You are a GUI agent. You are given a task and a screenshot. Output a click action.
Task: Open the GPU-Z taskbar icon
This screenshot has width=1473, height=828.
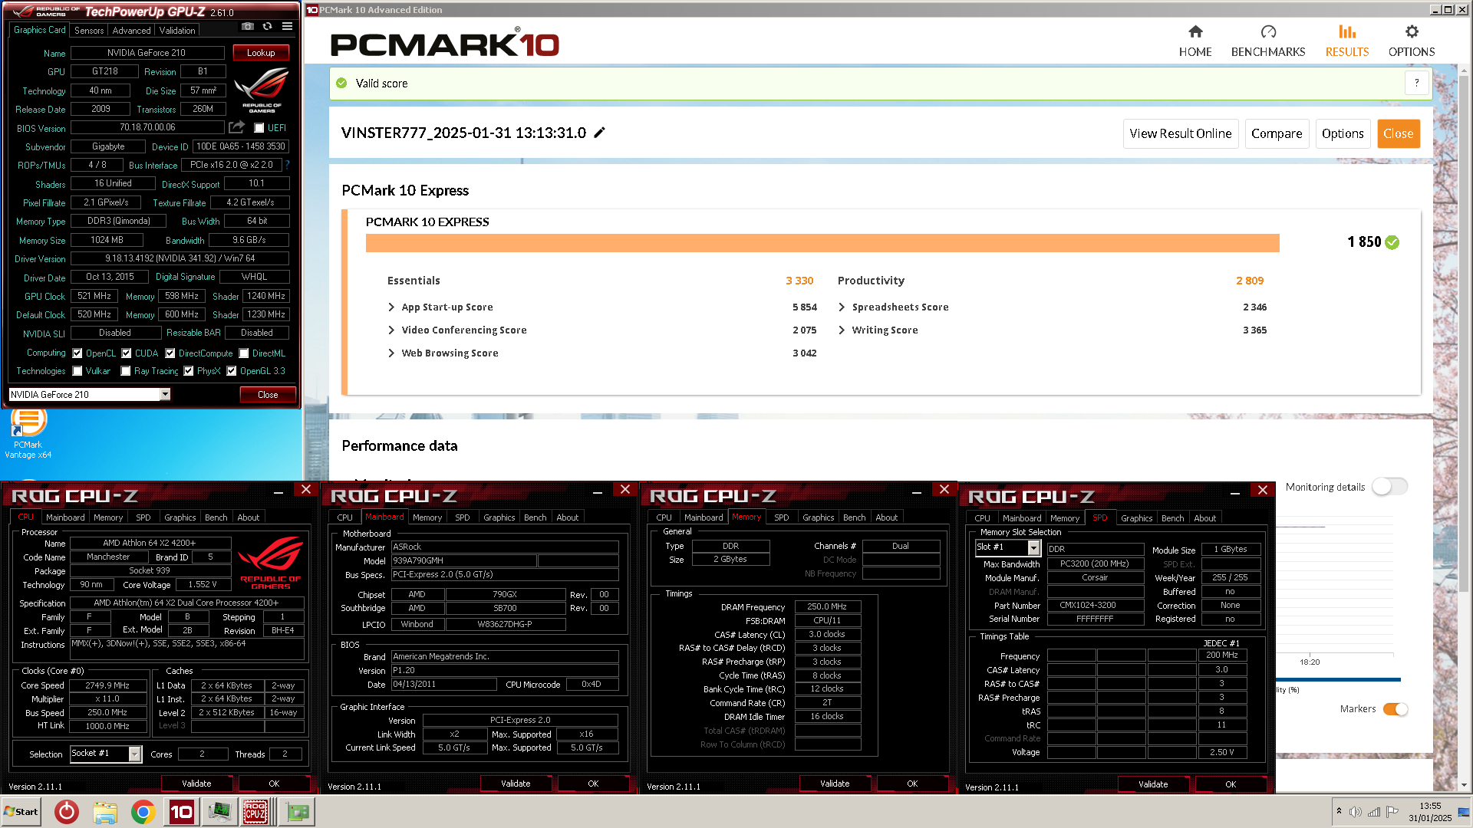[297, 812]
